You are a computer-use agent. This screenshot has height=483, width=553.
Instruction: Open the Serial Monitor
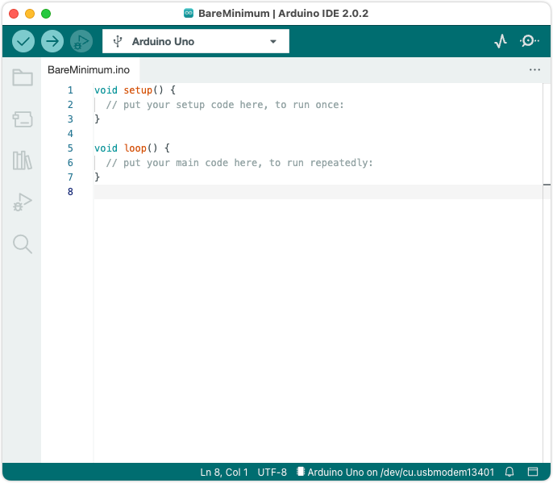pyautogui.click(x=530, y=41)
